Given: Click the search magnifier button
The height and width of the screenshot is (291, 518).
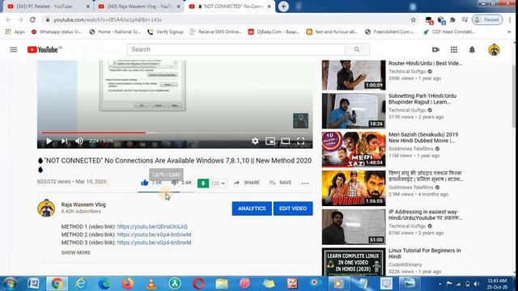Looking at the screenshot, I should point(357,49).
